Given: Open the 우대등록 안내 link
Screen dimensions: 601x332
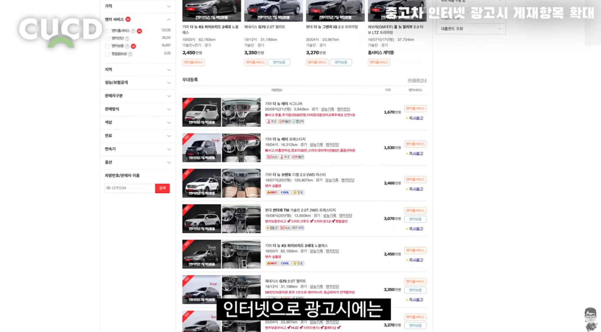Looking at the screenshot, I should pos(417,80).
